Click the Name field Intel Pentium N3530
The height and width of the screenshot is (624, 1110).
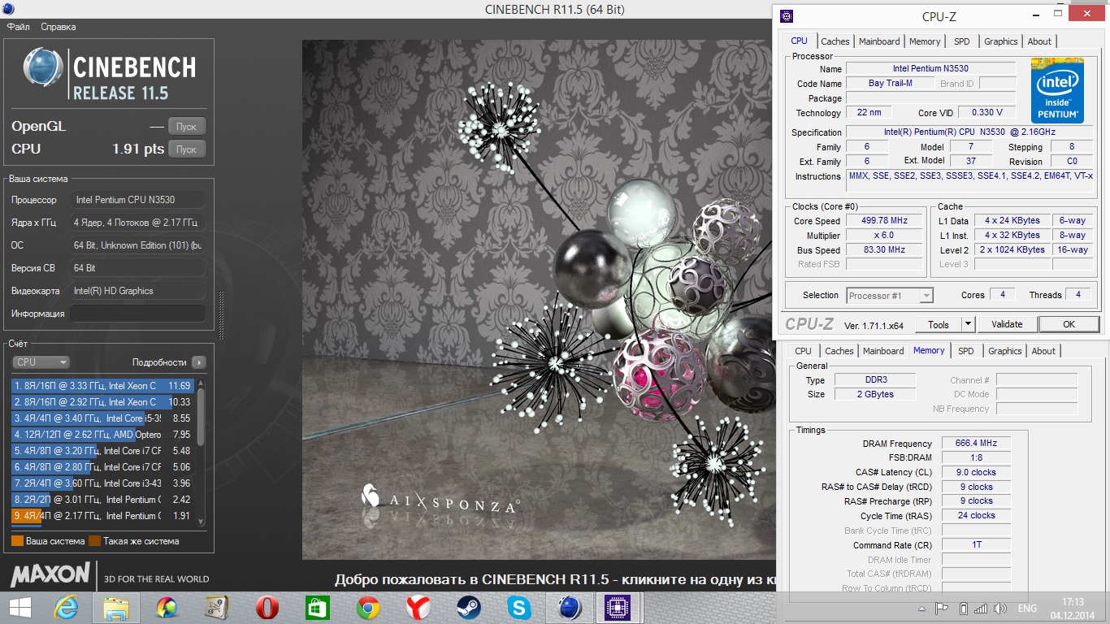tap(930, 69)
